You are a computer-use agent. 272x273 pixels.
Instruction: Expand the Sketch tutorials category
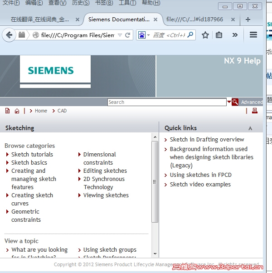tap(7, 154)
